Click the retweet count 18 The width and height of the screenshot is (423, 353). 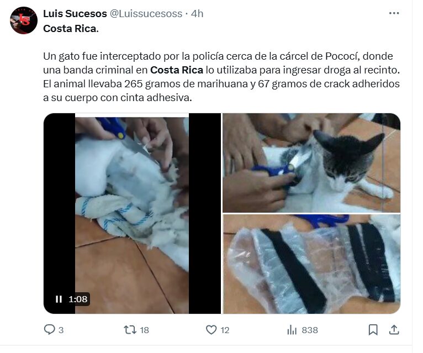[144, 330]
